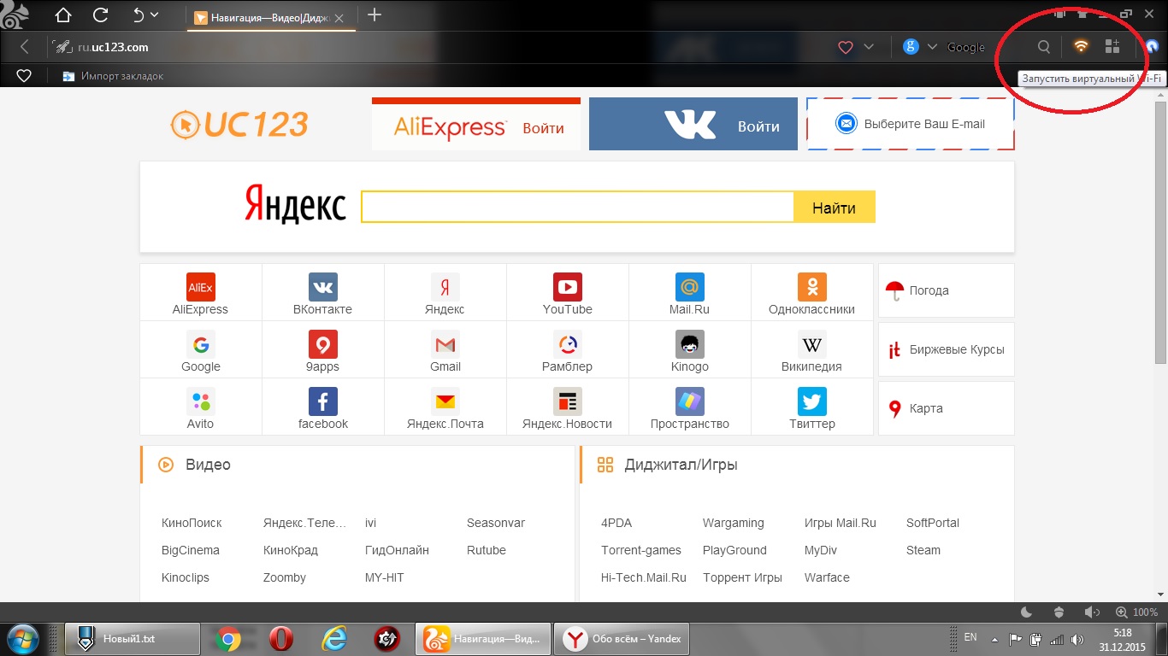Navigate back with the back arrow
Image resolution: width=1168 pixels, height=656 pixels.
tap(24, 47)
